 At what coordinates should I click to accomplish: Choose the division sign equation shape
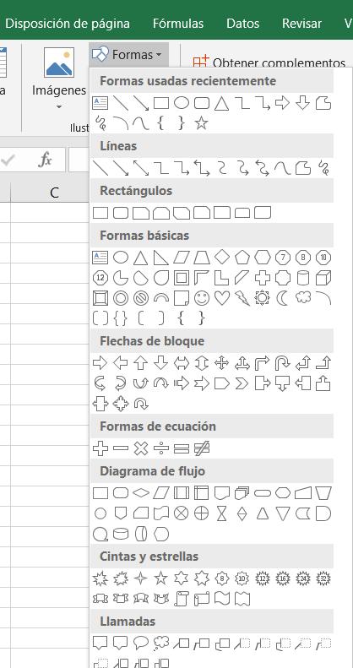click(x=161, y=448)
